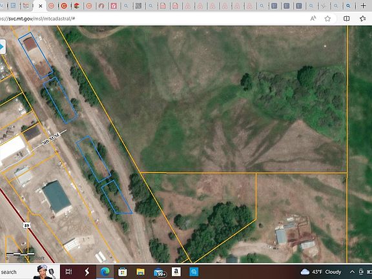Open the Favorites list icon

click(362, 19)
